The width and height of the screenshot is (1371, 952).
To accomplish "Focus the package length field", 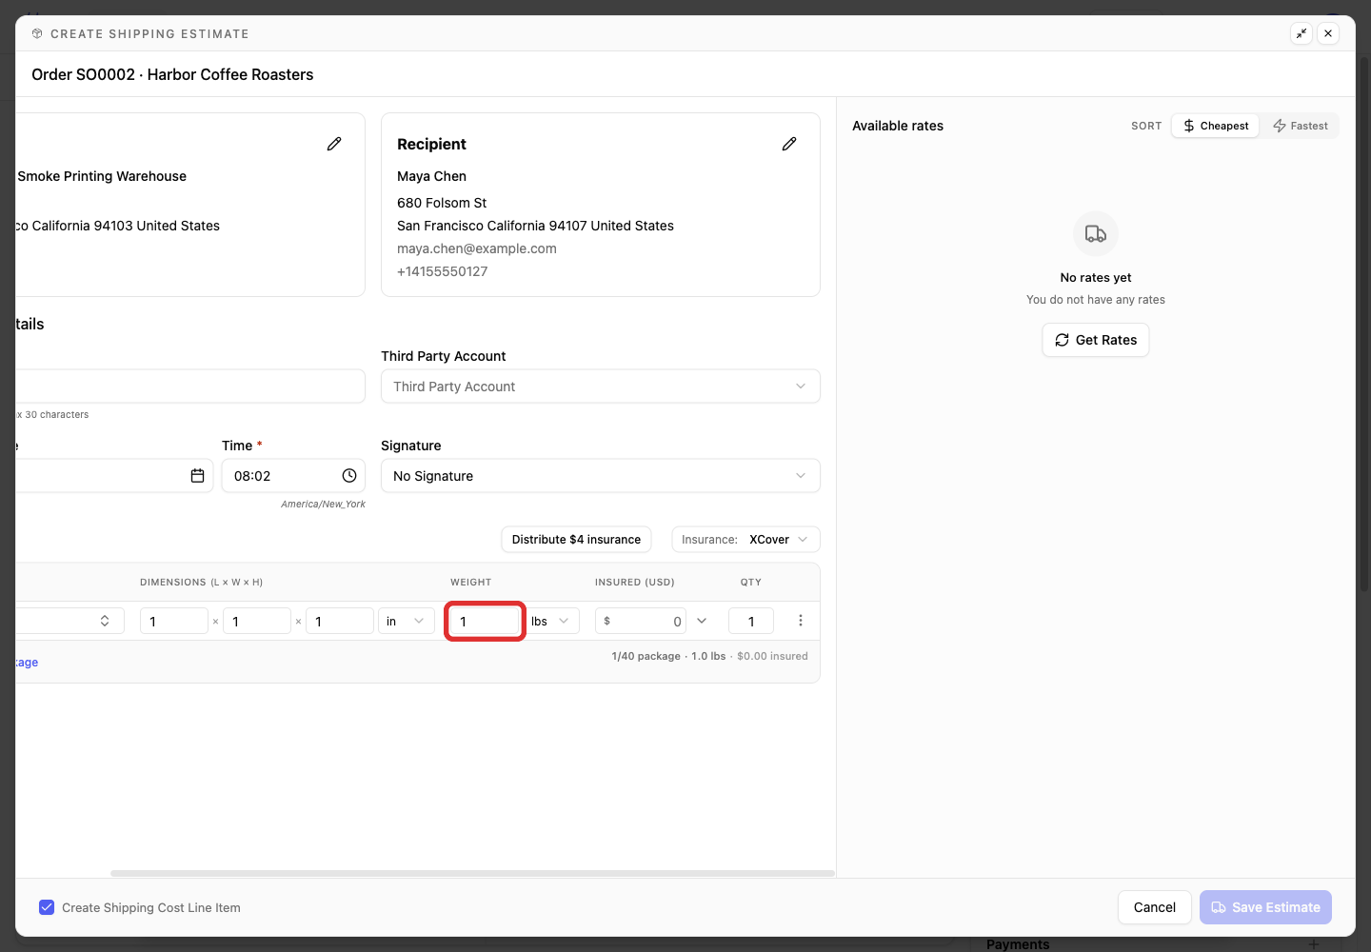I will (x=174, y=621).
